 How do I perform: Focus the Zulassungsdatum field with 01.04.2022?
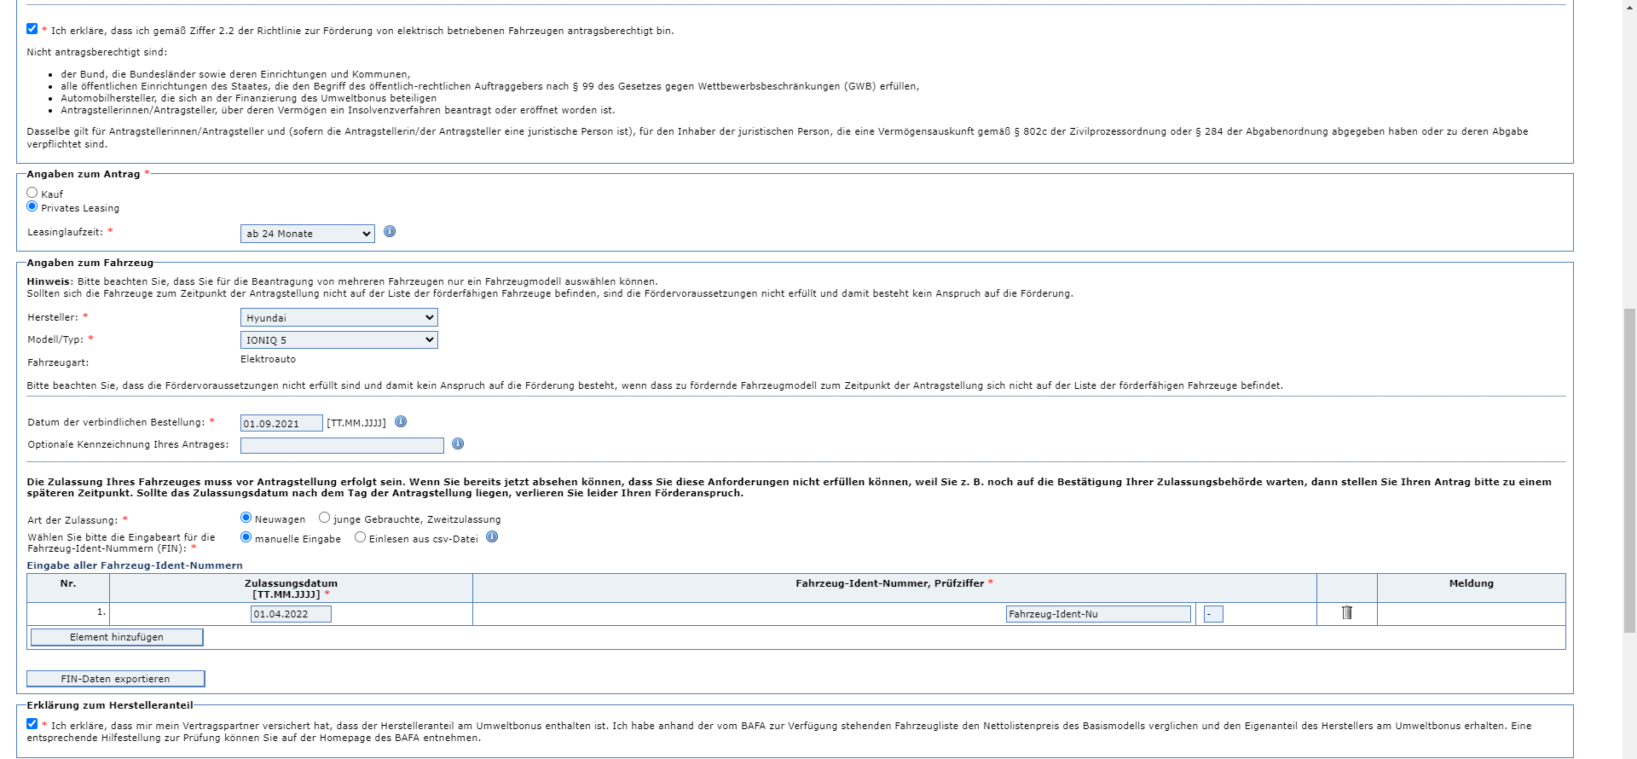click(291, 614)
